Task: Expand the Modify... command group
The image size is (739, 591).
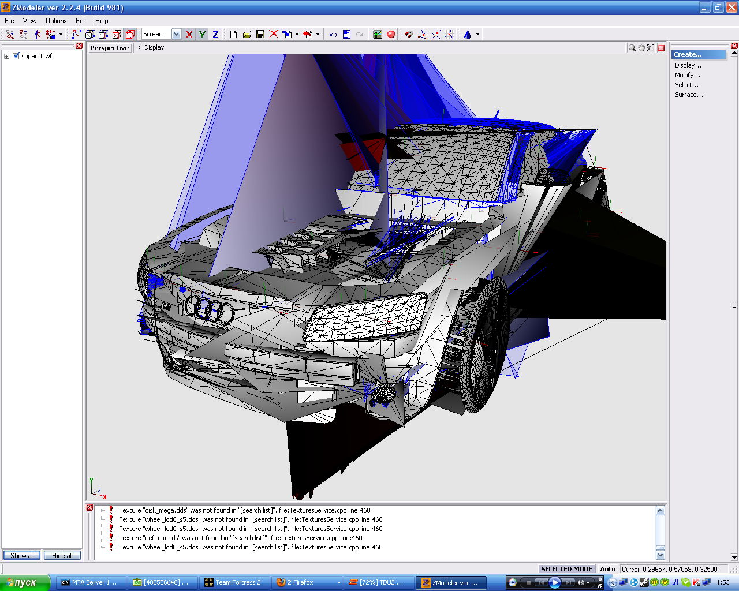Action: point(688,75)
